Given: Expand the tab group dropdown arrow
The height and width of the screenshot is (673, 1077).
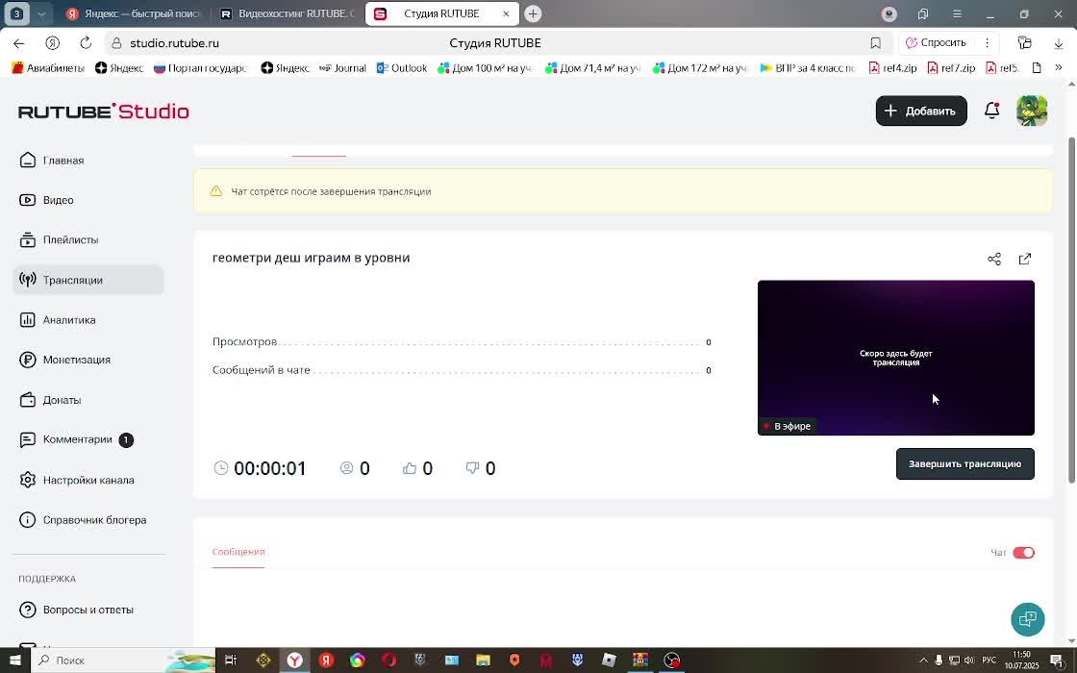Looking at the screenshot, I should point(41,13).
